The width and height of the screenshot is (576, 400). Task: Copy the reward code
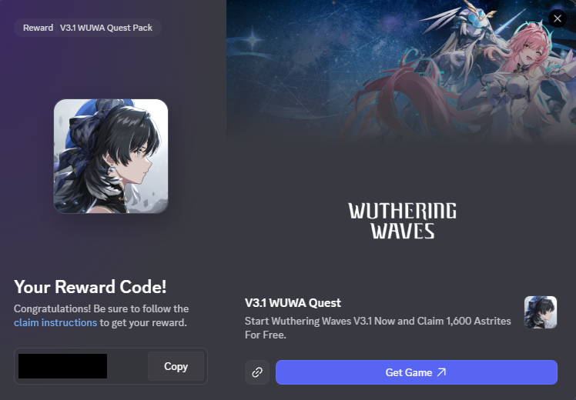click(x=176, y=366)
